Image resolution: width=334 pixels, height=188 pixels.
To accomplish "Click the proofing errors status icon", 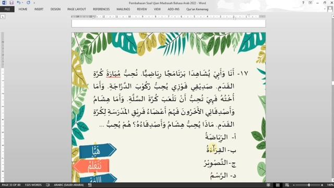I will pyautogui.click(x=47, y=185).
